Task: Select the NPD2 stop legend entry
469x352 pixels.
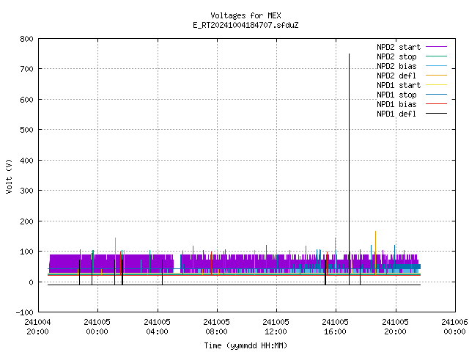Action: click(396, 56)
